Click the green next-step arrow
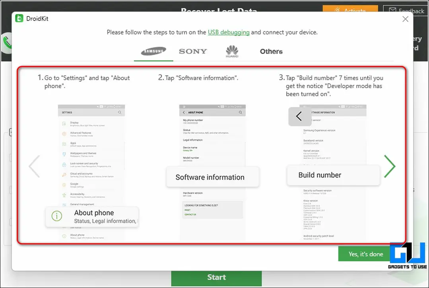429x288 pixels. [390, 166]
